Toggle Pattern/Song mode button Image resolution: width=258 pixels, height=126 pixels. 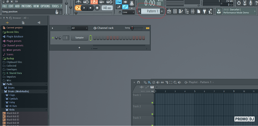click(x=78, y=8)
